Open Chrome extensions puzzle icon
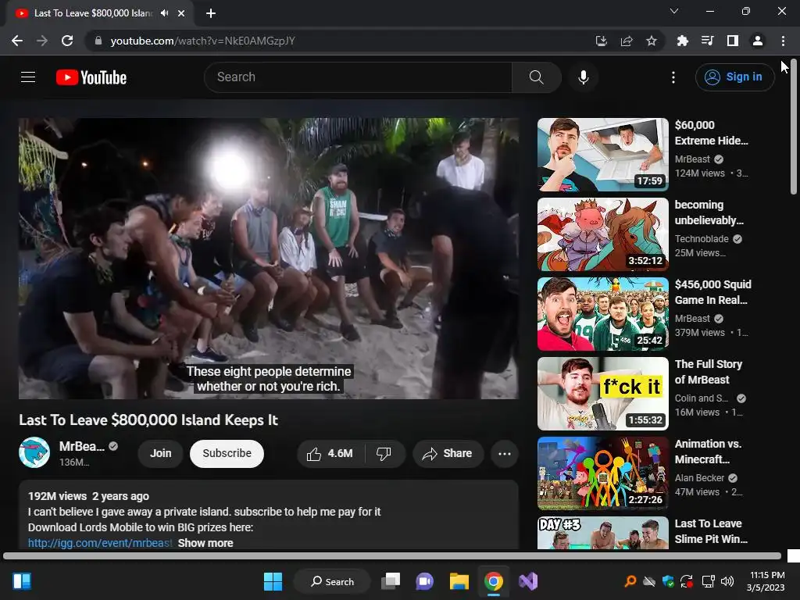The image size is (800, 600). click(x=682, y=41)
